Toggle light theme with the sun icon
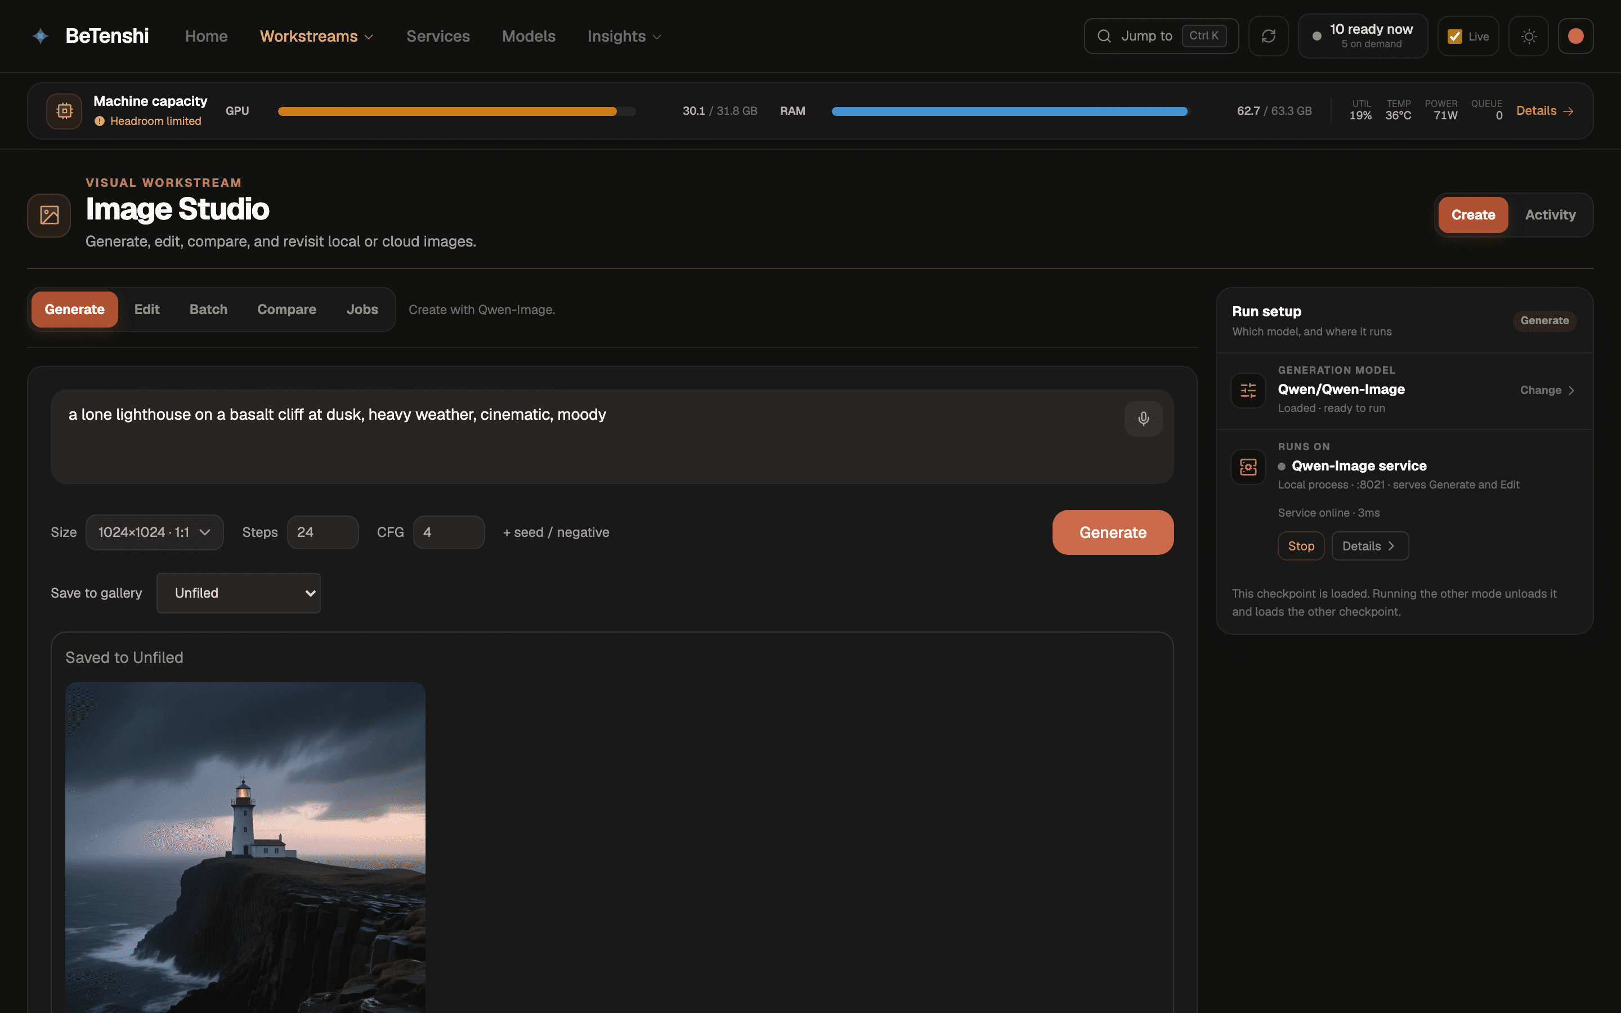This screenshot has height=1013, width=1621. coord(1529,36)
